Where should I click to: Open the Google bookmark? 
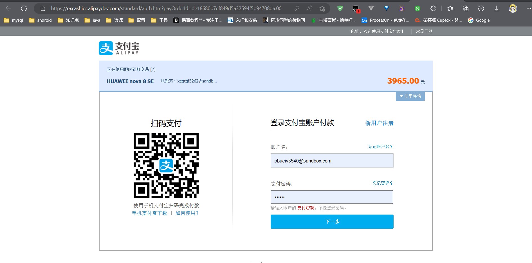[479, 20]
